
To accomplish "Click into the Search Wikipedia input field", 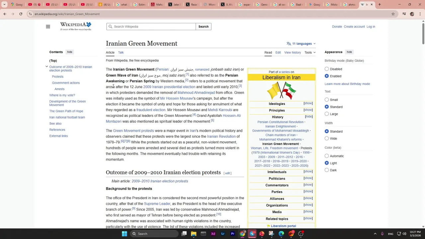I will click(151, 27).
